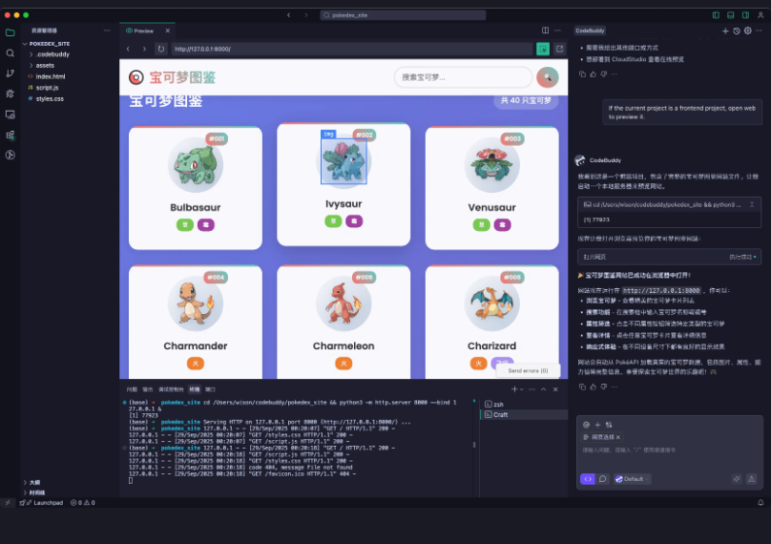Screen dimensions: 771x544
Task: Open CodeBuddy chat history
Action: (x=737, y=31)
